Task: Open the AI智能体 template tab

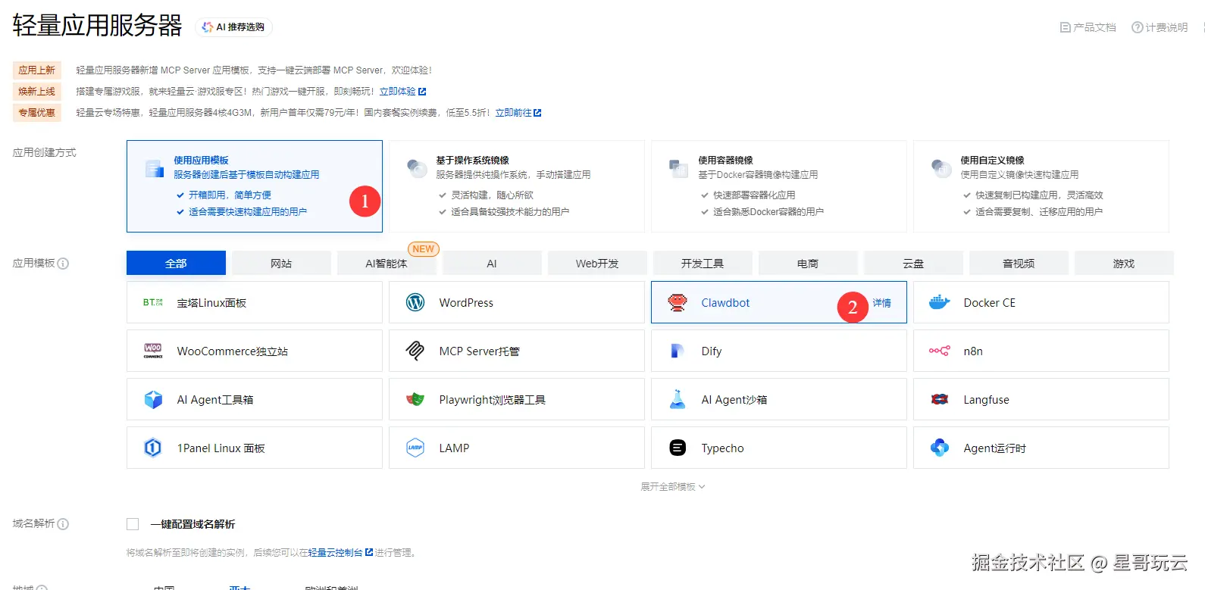Action: coord(387,263)
